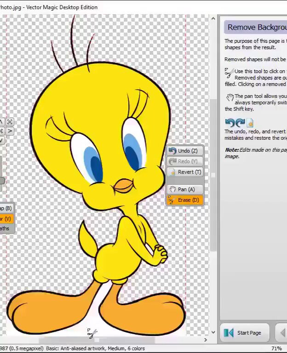The image size is (287, 353).
Task: Click the pan up arrow button
Action: 1,122
